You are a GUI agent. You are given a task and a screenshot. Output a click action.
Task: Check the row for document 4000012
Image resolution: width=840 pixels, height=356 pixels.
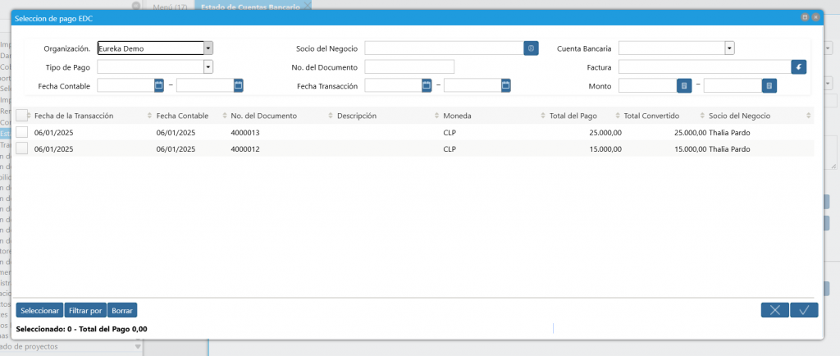22,148
